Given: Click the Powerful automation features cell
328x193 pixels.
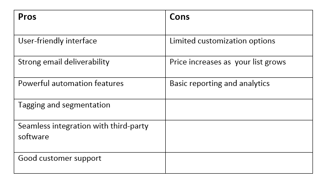Looking at the screenshot, I should 90,89.
